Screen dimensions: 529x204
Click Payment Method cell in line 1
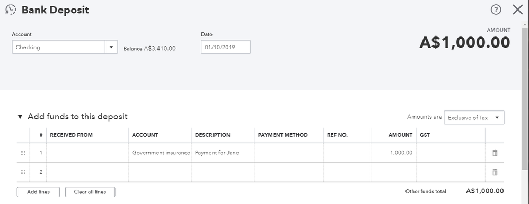[x=289, y=153]
